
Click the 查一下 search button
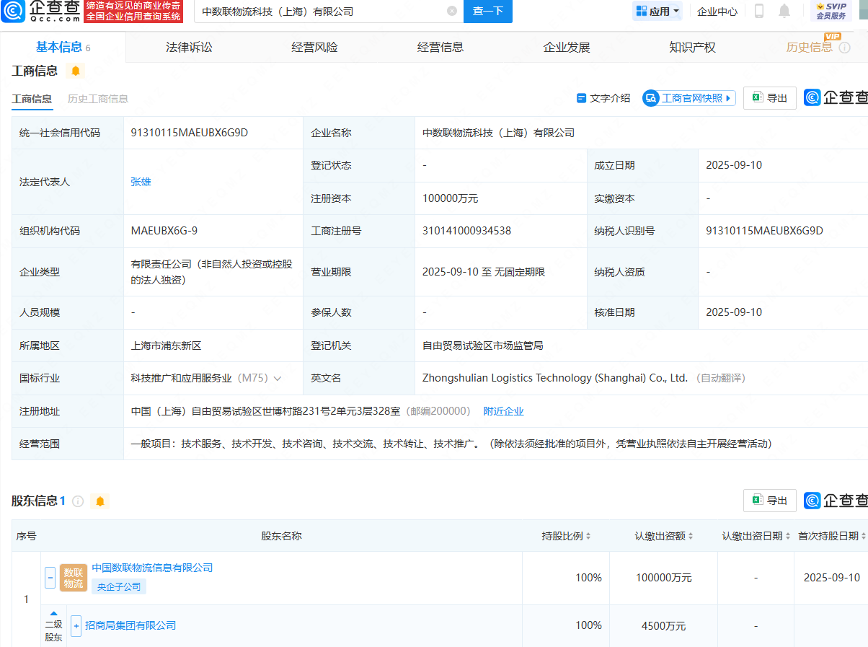pos(488,11)
